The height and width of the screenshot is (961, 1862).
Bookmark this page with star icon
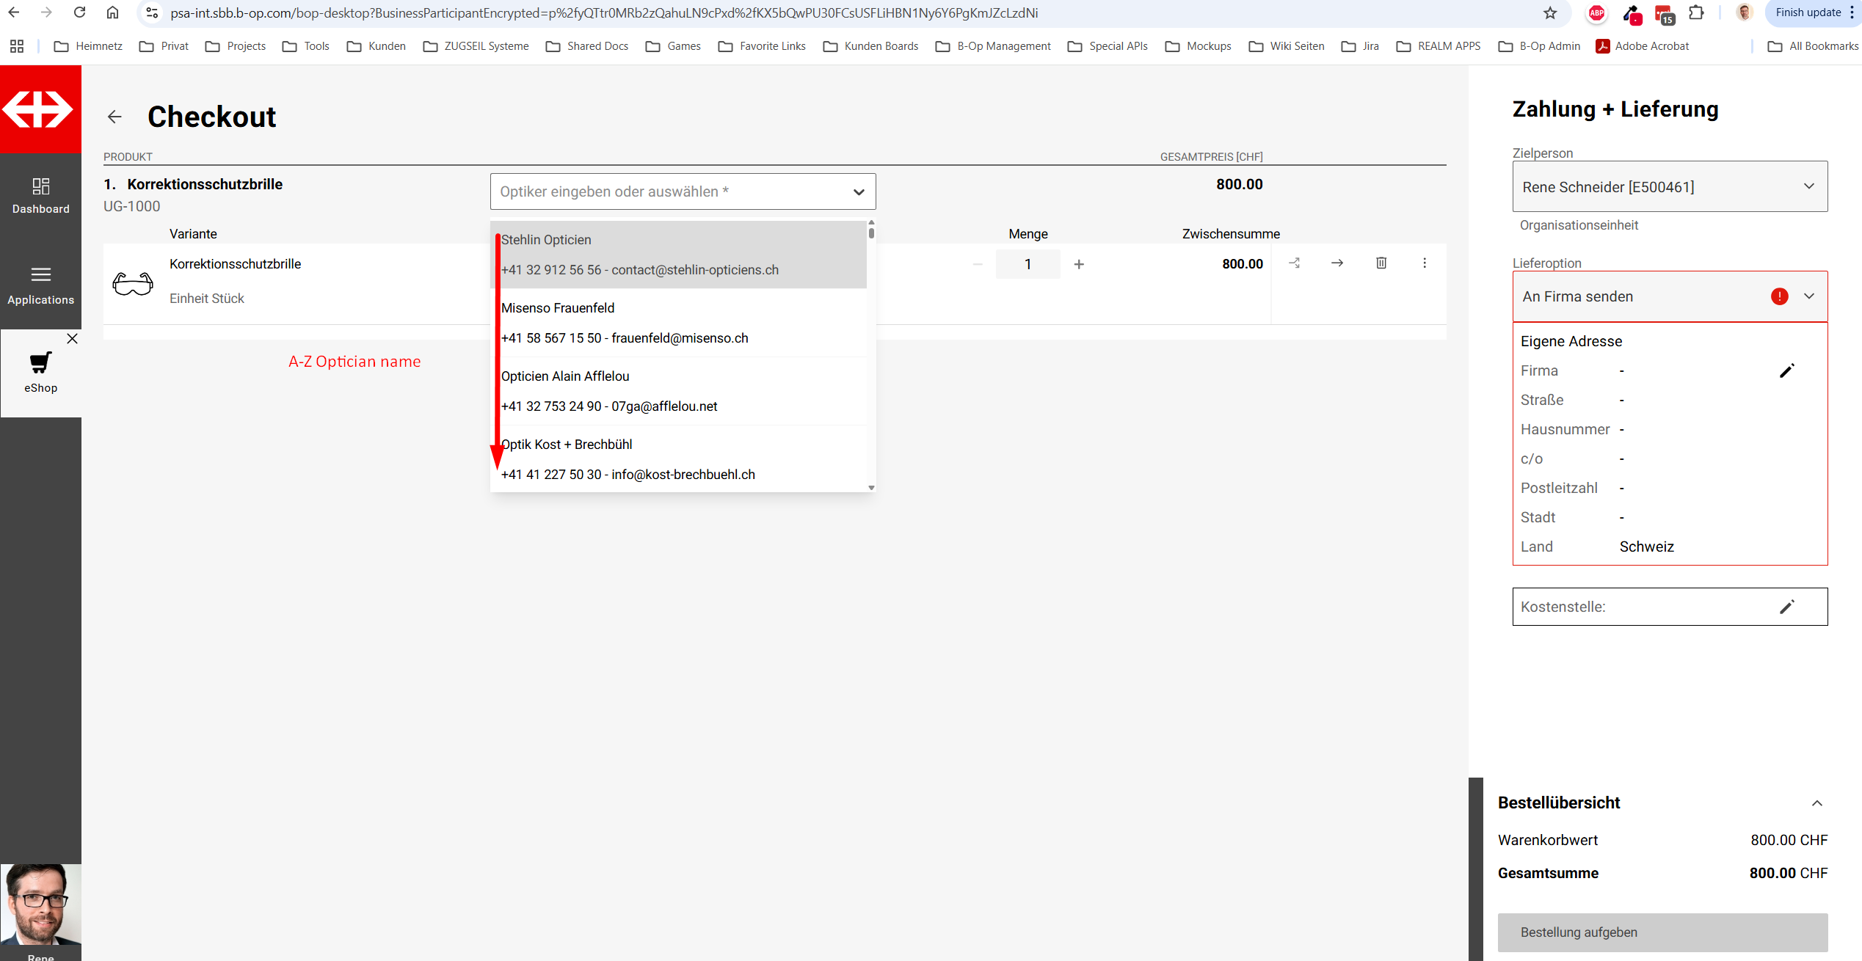point(1549,12)
